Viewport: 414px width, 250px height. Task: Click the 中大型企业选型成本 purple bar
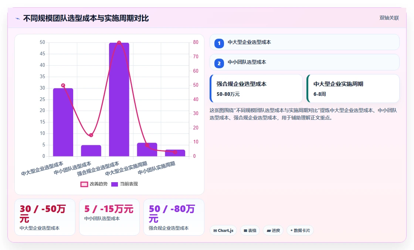tap(63, 122)
